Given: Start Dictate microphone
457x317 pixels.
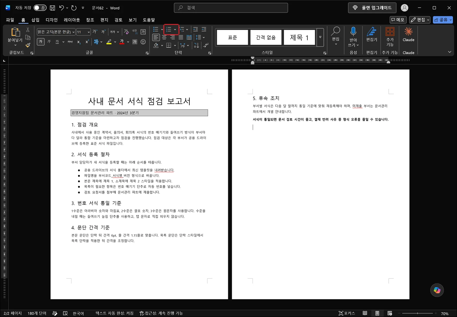Looking at the screenshot, I should (x=353, y=32).
